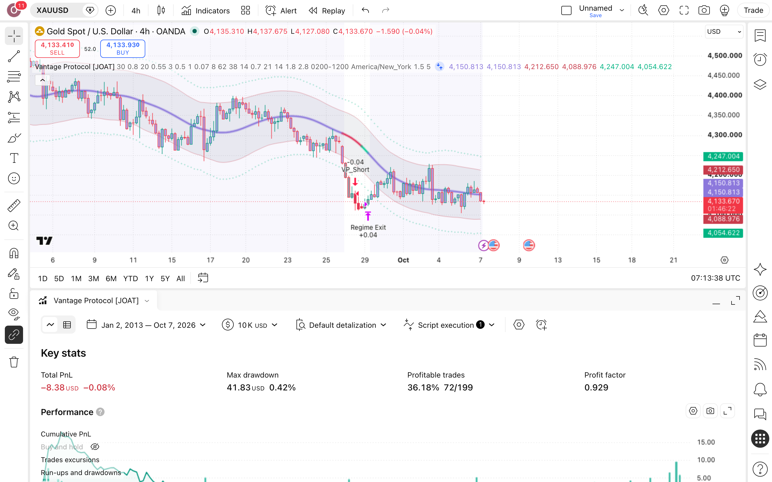The width and height of the screenshot is (772, 482).
Task: Maximize the strategy tester panel
Action: coord(735,300)
